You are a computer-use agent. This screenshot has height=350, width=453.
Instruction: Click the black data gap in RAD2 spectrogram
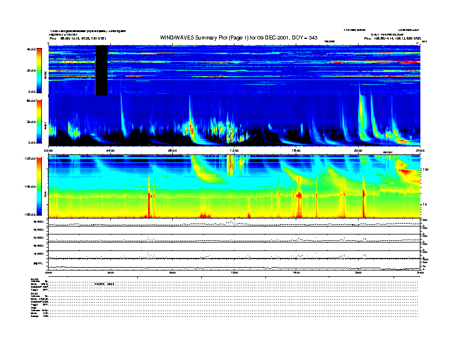tap(101, 70)
